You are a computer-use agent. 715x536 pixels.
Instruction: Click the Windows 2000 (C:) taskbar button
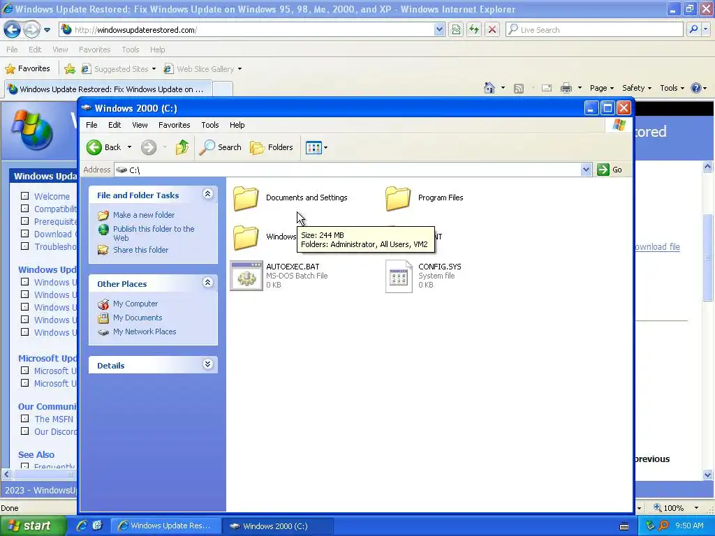(x=278, y=526)
